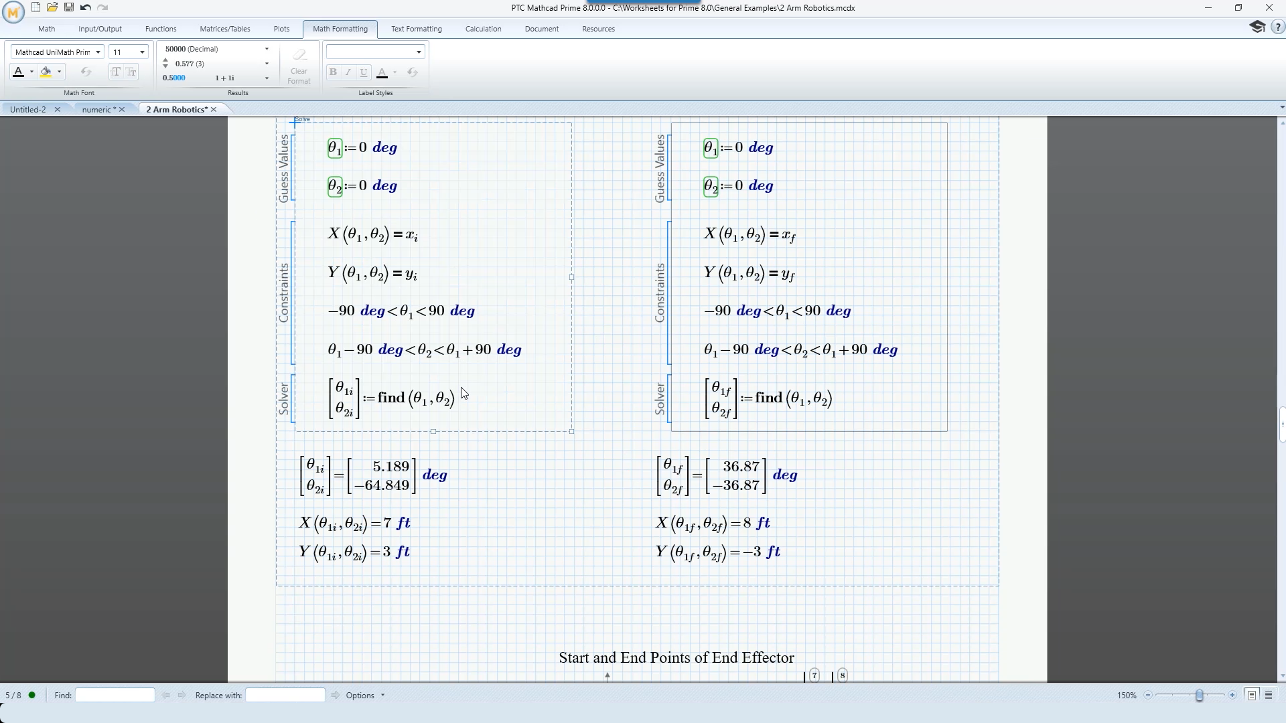1286x723 pixels.
Task: Open the label styles combo box
Action: click(375, 52)
